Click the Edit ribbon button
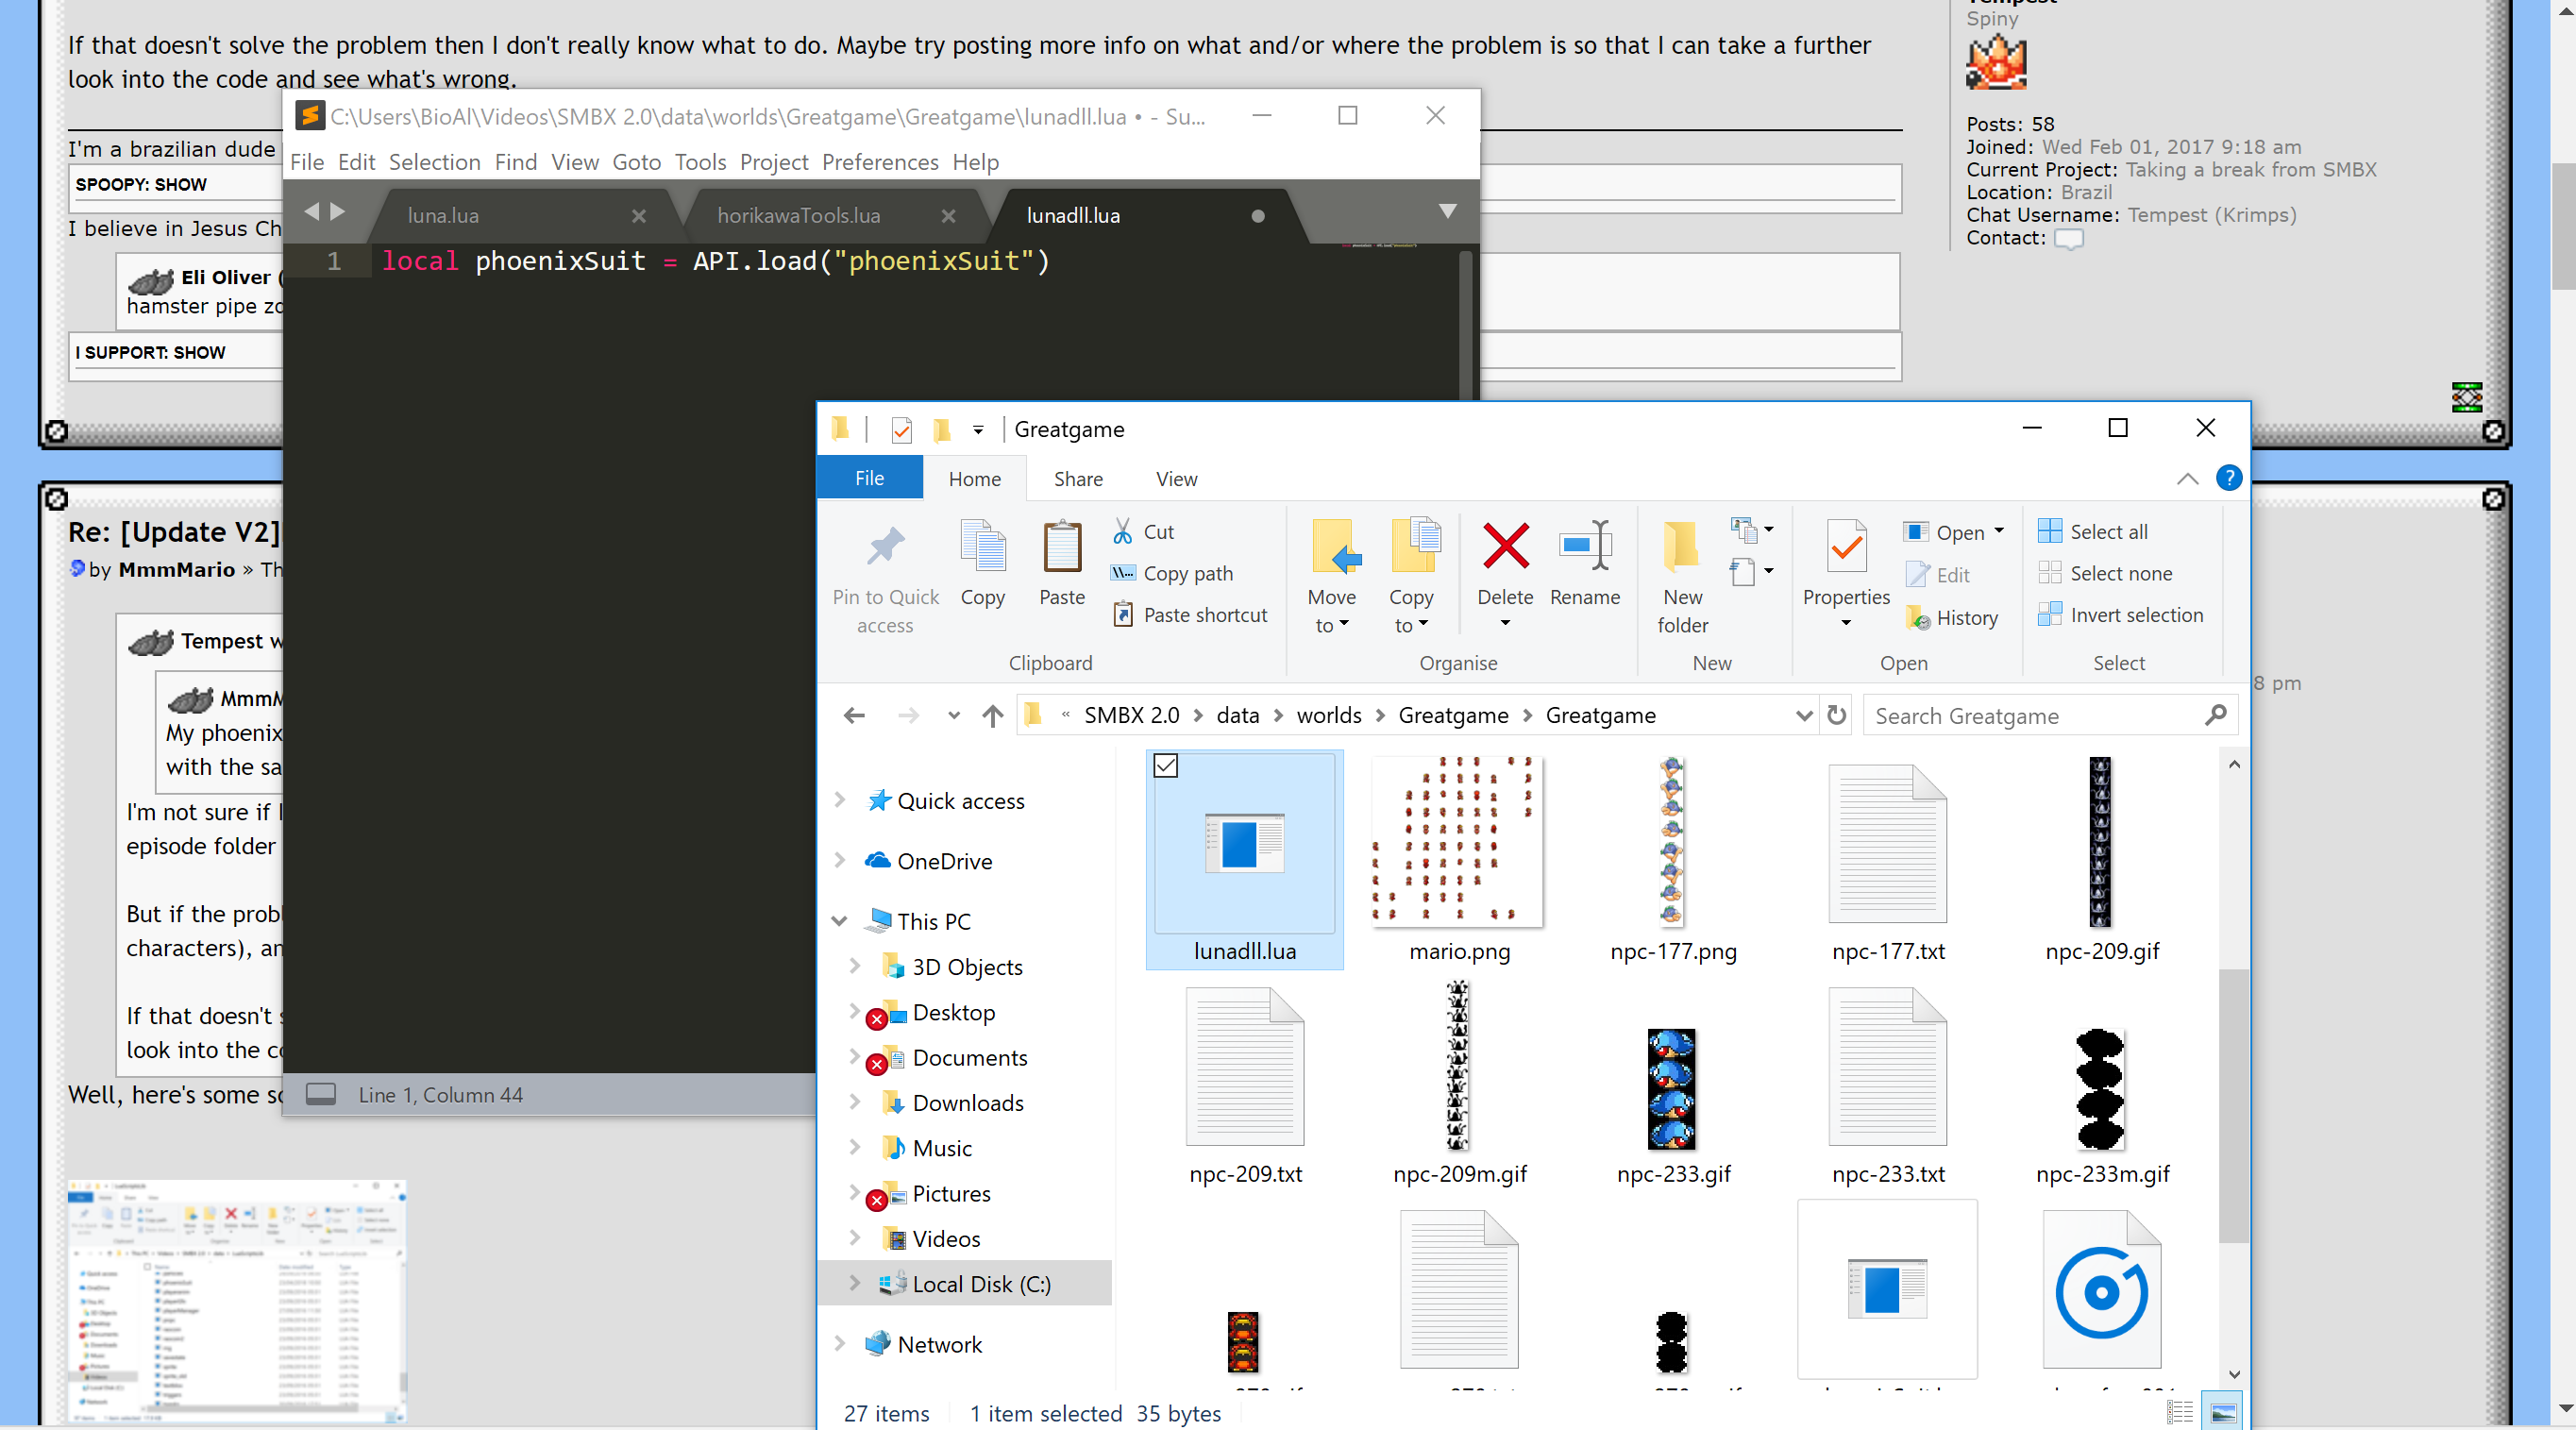 [1938, 574]
